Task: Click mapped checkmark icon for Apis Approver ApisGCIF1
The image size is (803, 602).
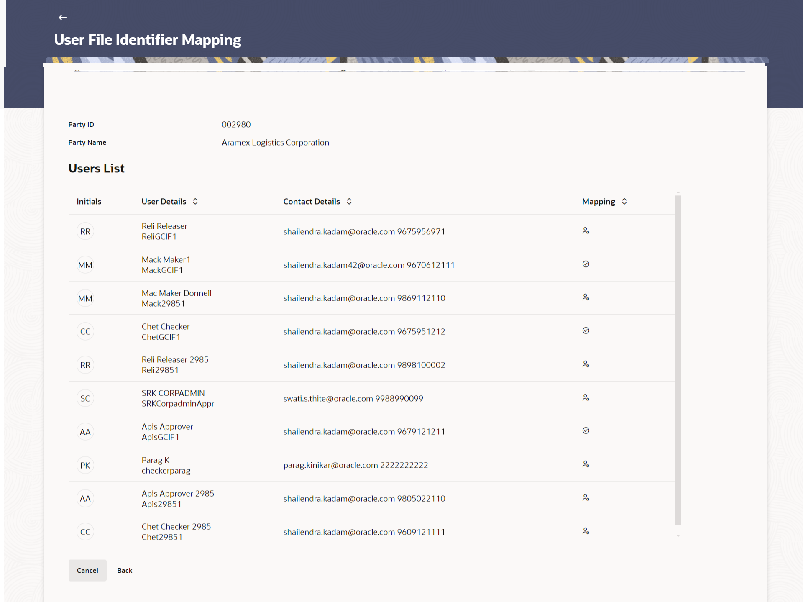Action: coord(586,430)
